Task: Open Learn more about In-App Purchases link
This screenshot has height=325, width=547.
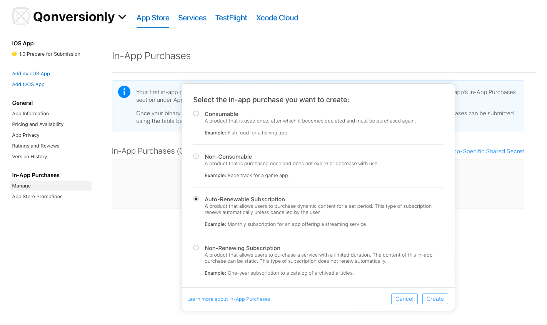Action: tap(229, 299)
